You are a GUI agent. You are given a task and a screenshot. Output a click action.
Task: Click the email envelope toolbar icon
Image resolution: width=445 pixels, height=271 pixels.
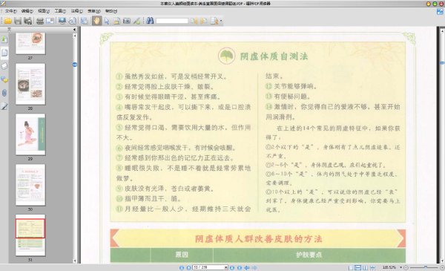coord(50,21)
